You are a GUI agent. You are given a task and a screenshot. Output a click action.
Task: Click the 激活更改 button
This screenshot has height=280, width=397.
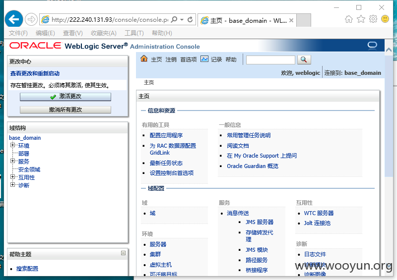click(x=66, y=97)
